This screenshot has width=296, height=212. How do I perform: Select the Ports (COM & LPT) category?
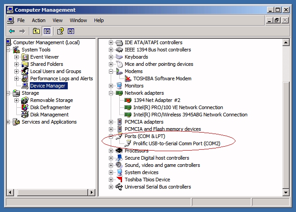(145, 136)
